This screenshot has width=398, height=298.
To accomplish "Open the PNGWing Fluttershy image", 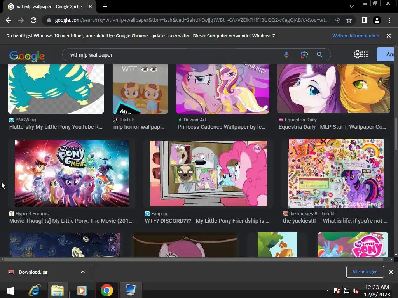I will (56, 89).
